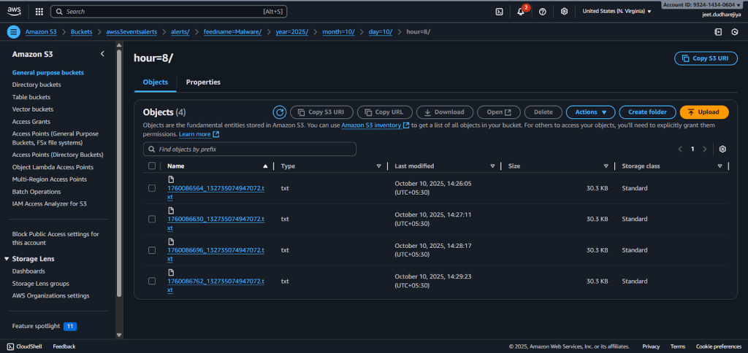Image resolution: width=748 pixels, height=353 pixels.
Task: Open Feature spotlight in sidebar
Action: click(45, 326)
